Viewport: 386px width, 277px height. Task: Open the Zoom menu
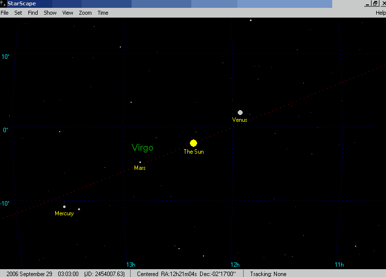pyautogui.click(x=85, y=13)
